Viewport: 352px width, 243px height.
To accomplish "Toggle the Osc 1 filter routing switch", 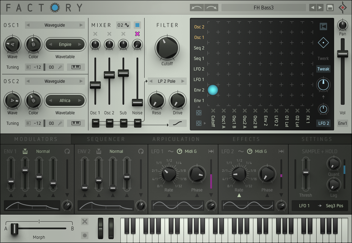I will point(95,123).
